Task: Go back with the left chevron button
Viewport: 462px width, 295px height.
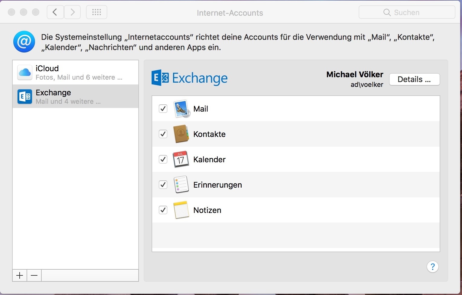Action: pos(55,12)
